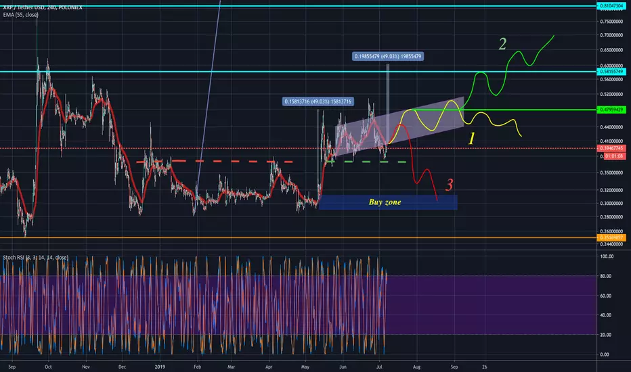This screenshot has width=631, height=372.
Task: Click Mar on the time axis
Action: (231, 367)
